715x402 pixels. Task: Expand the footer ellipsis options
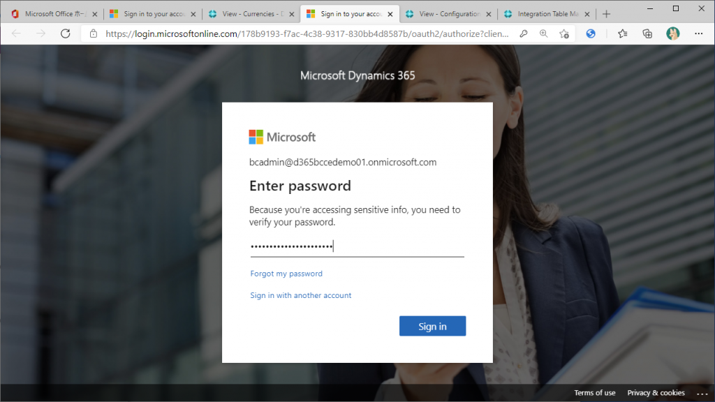[702, 393]
